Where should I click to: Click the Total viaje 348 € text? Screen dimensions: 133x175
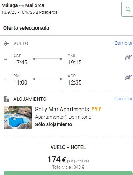click(x=68, y=167)
